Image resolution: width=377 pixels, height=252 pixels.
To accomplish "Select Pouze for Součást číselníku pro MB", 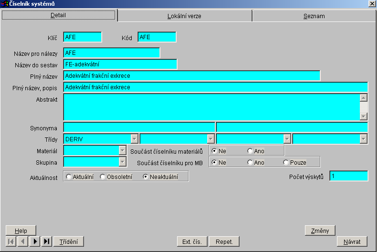I will 286,162.
